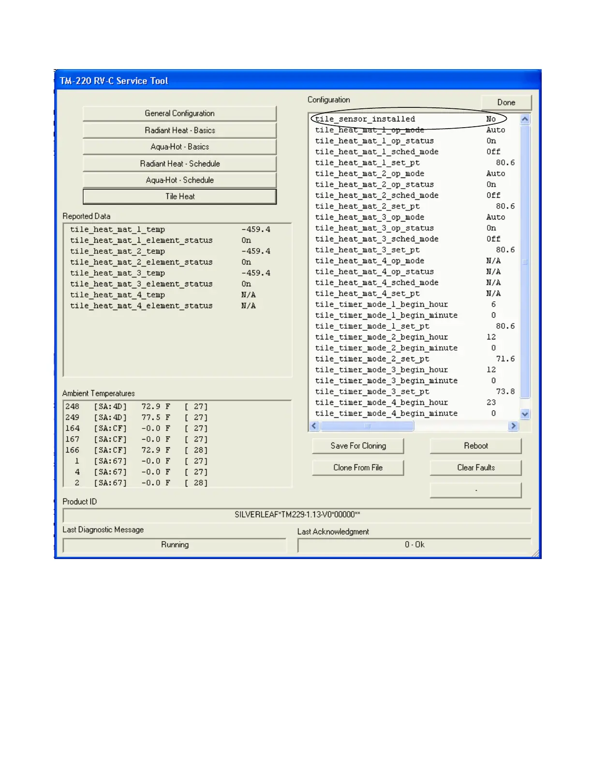The image size is (592, 766).
Task: Click the horizontal scrollbar thumb in Configuration
Action: pyautogui.click(x=367, y=426)
